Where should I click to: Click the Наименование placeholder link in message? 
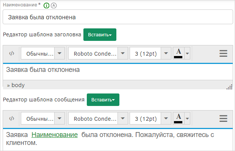coord(55,135)
